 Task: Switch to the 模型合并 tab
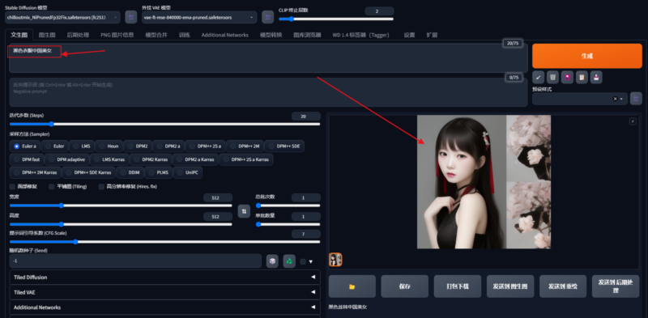coord(156,35)
